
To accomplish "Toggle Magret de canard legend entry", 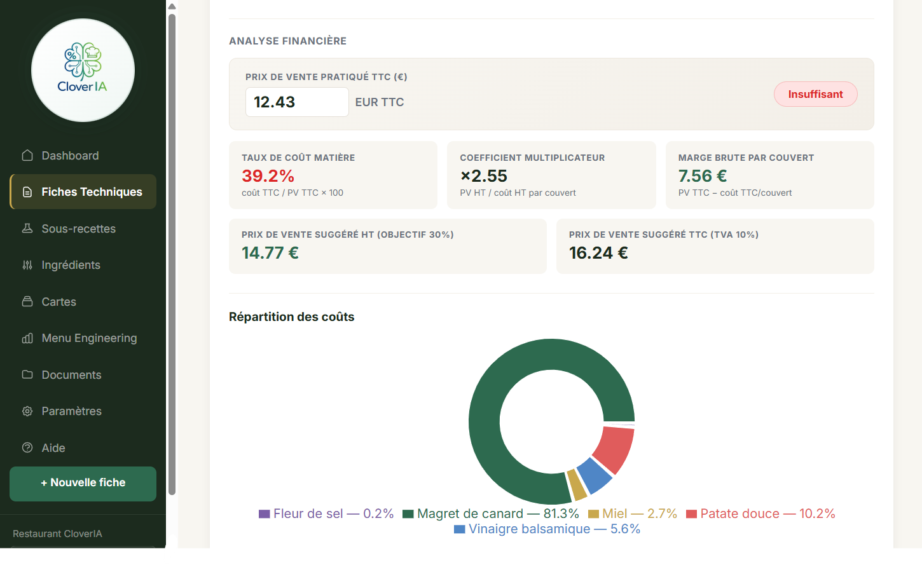I will tap(491, 514).
